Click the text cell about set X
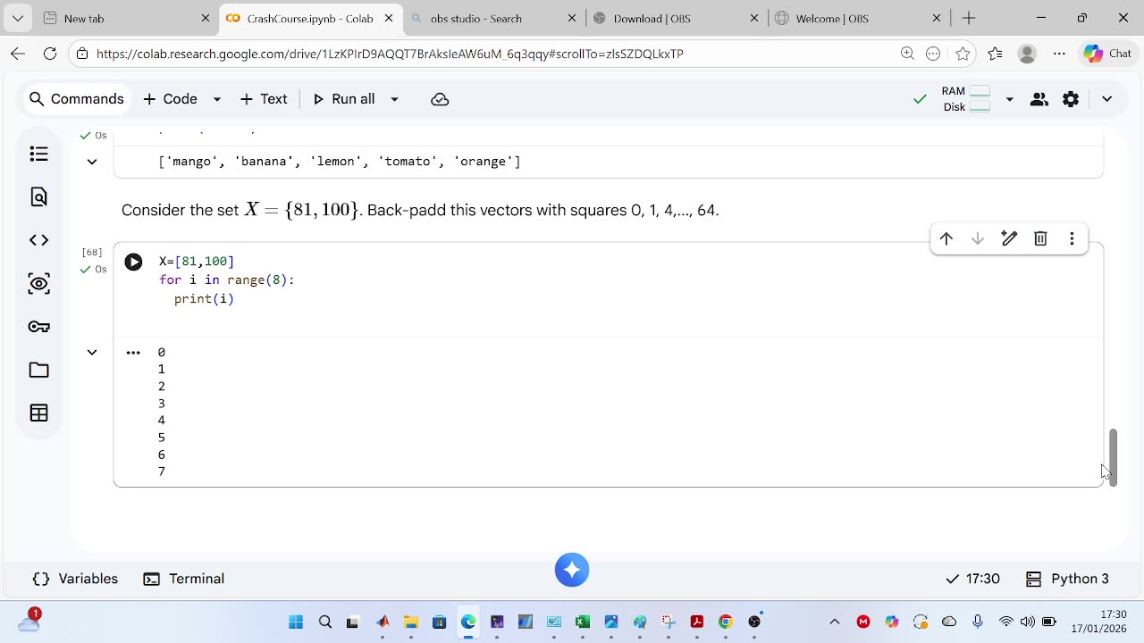Image resolution: width=1144 pixels, height=643 pixels. tap(420, 211)
